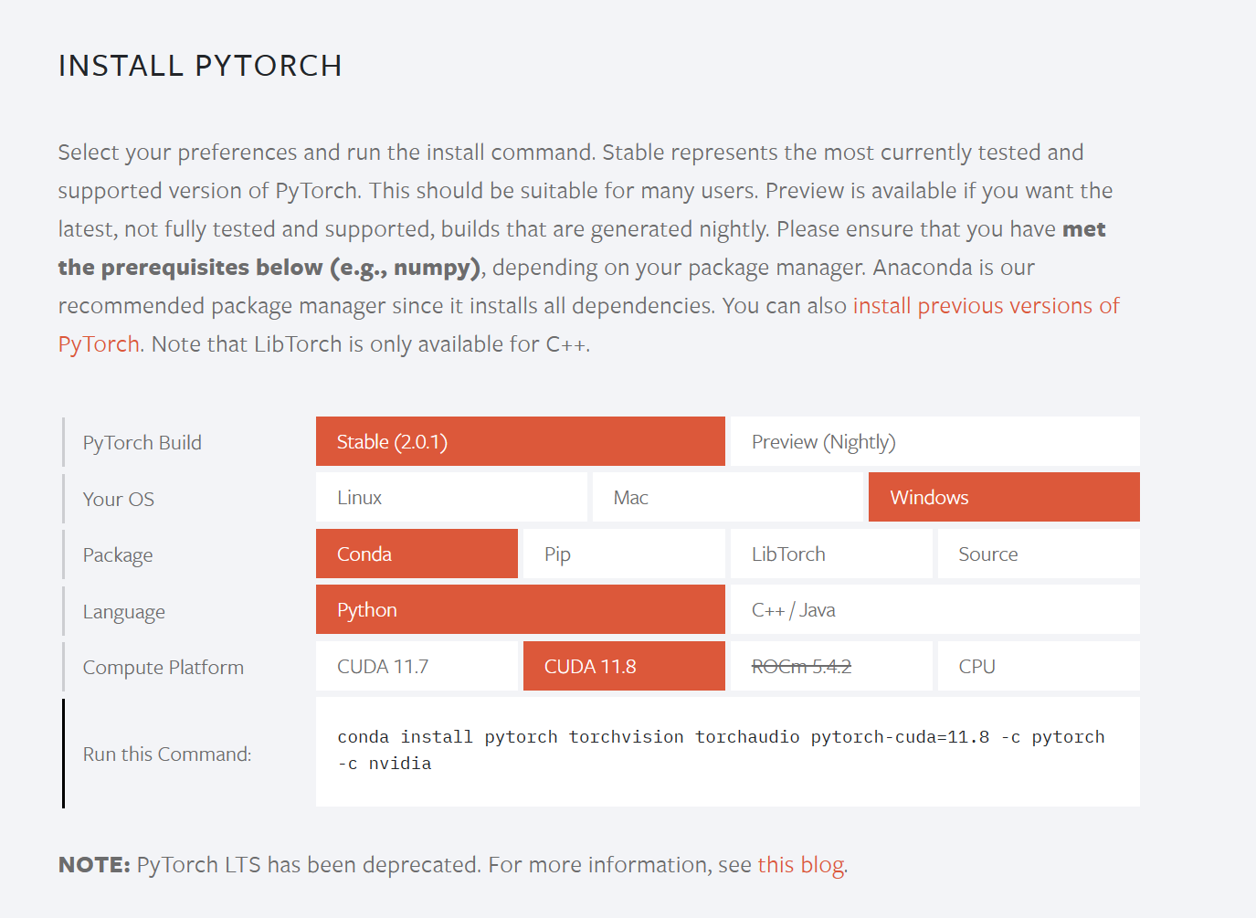Switch to Preview (Nightly) build
The image size is (1256, 918).
934,441
